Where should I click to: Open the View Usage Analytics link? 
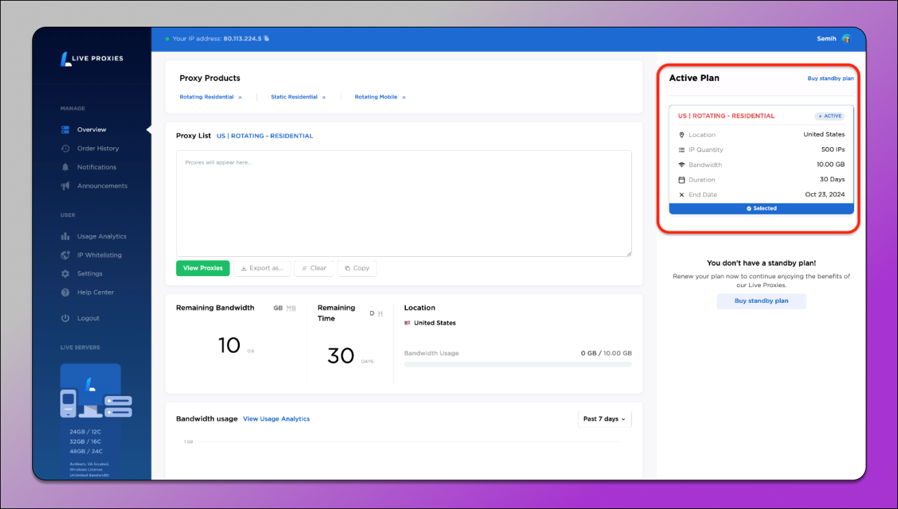(x=276, y=419)
